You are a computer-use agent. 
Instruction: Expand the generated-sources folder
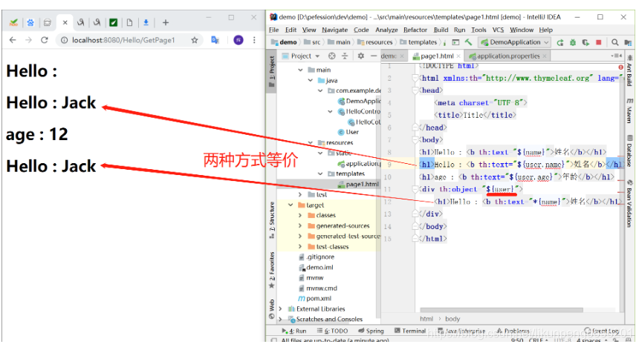(x=300, y=226)
